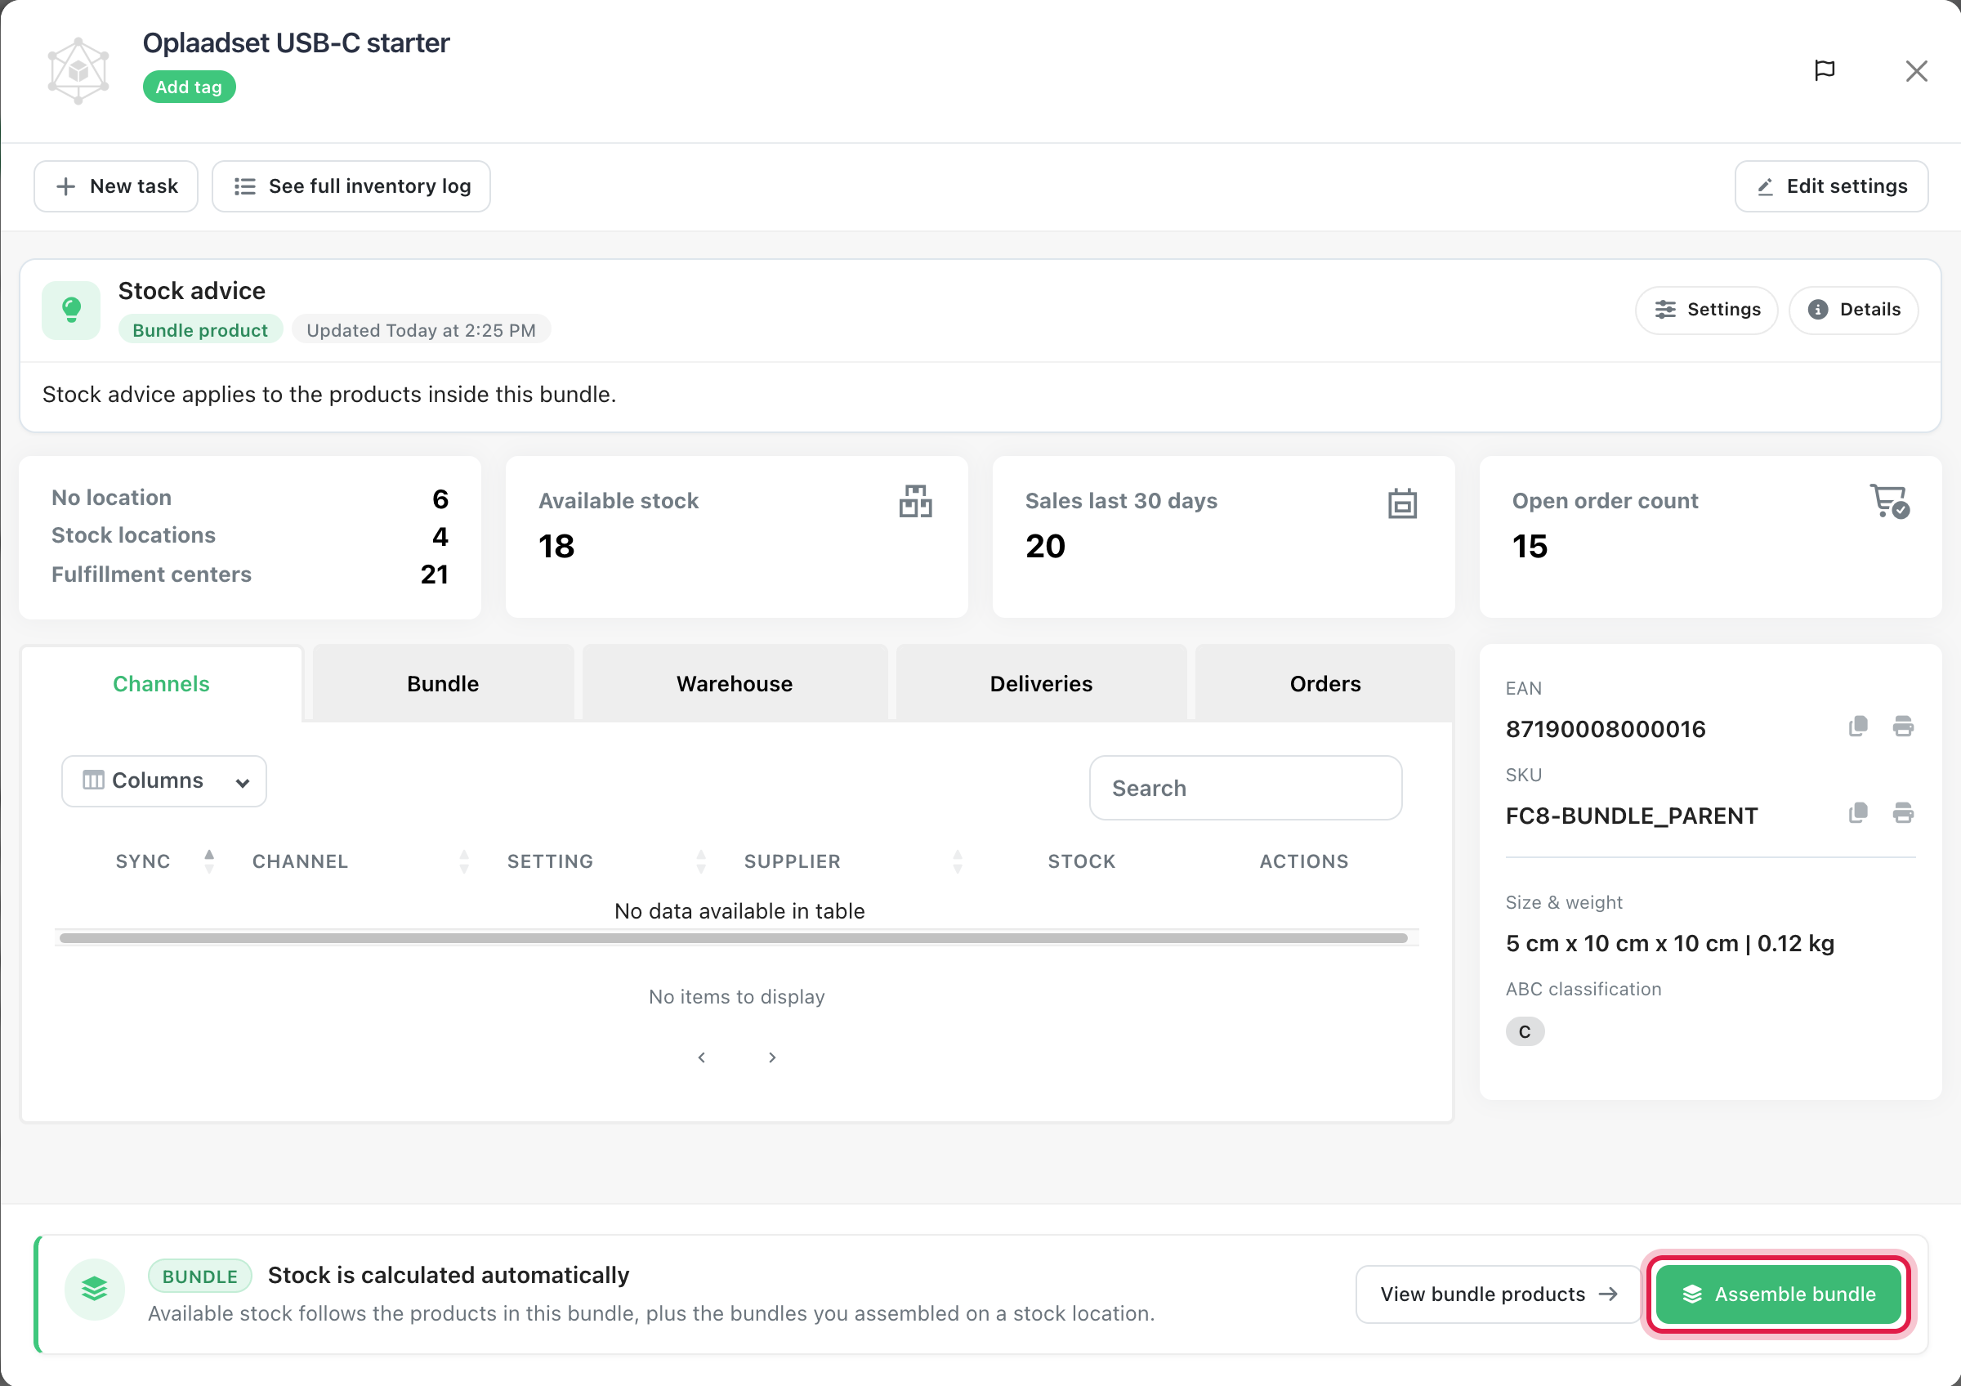Click the Stock advice lightbulb icon
1961x1386 pixels.
point(72,310)
